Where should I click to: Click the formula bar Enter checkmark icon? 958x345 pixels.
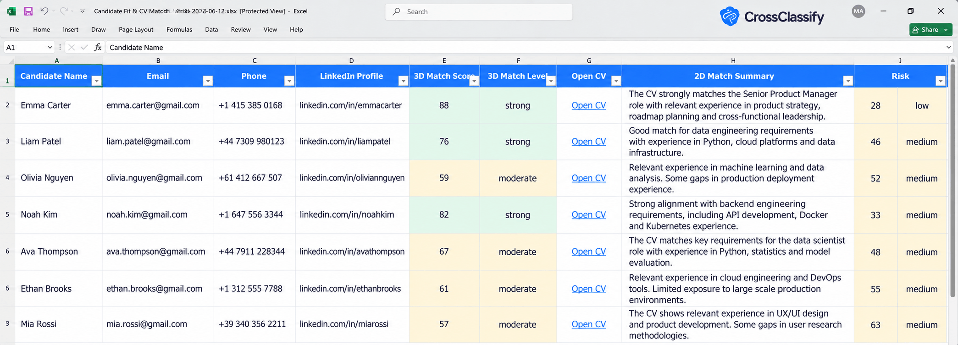click(84, 47)
